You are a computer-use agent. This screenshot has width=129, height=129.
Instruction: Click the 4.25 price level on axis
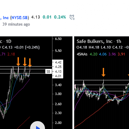tap(58, 67)
